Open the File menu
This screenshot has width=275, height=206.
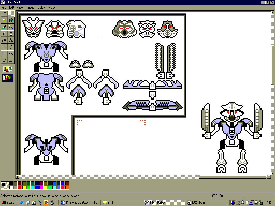tap(4, 8)
